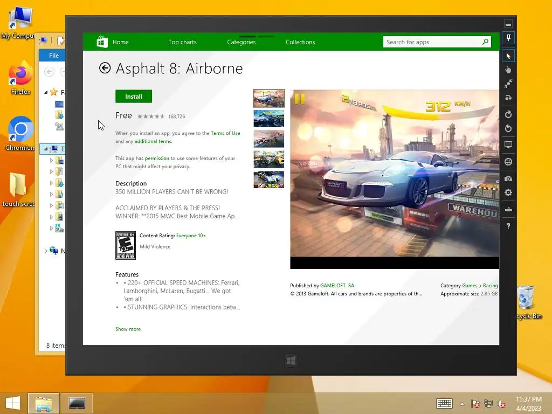Viewport: 552px width, 414px height.
Task: Click Show more under Features
Action: [x=128, y=329]
